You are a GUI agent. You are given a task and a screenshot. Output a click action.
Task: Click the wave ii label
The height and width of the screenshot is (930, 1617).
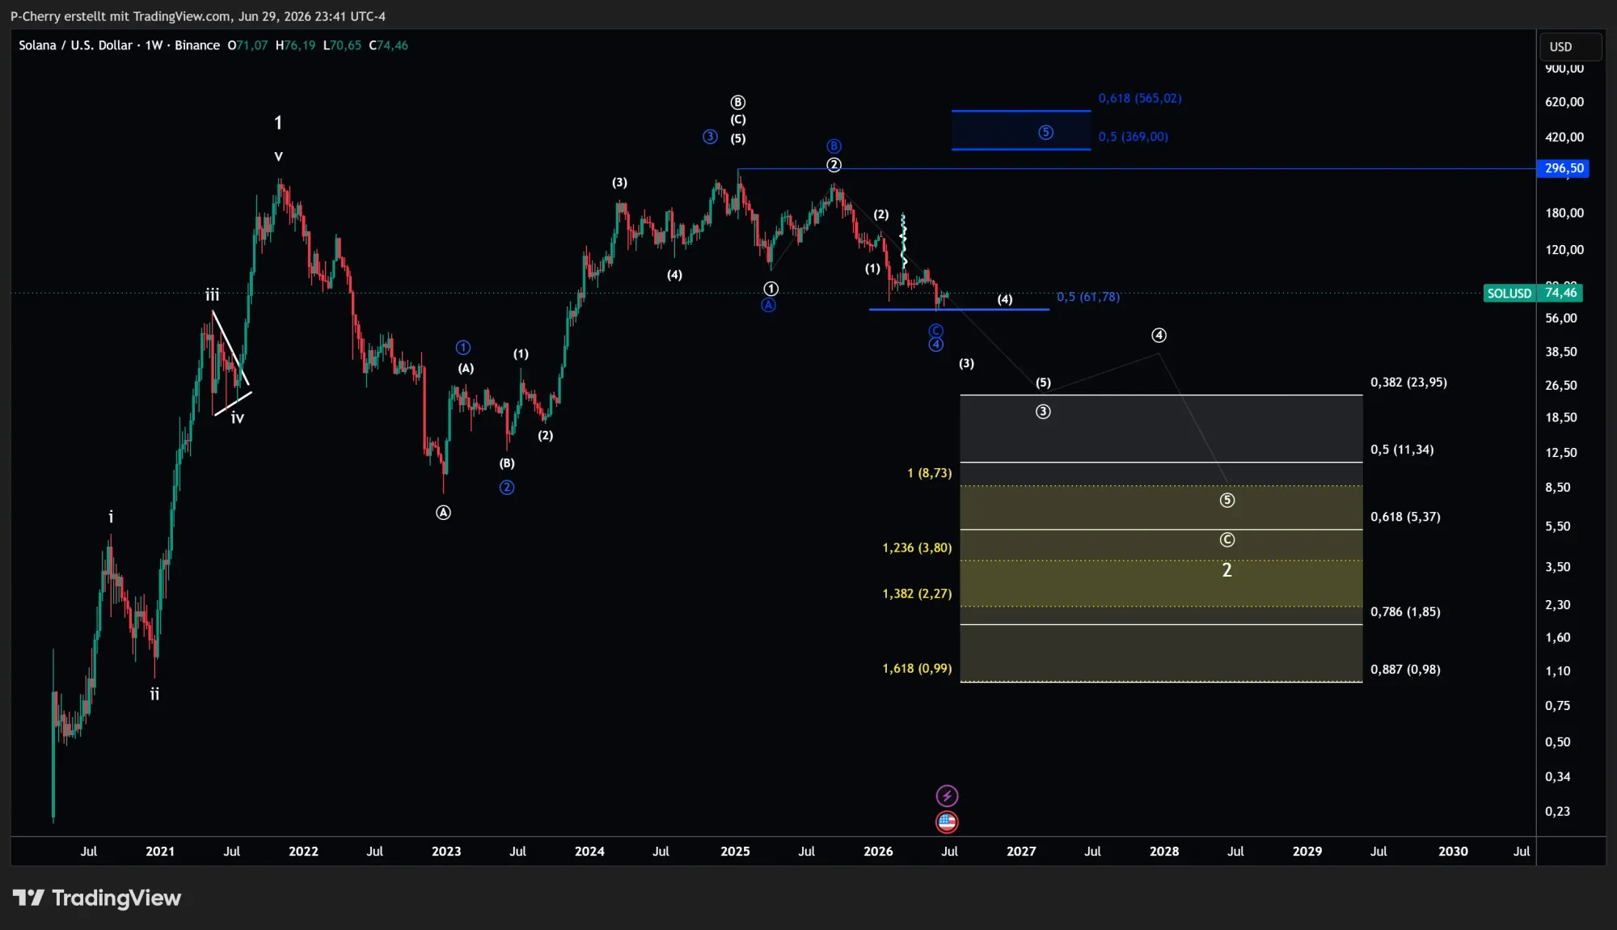154,694
